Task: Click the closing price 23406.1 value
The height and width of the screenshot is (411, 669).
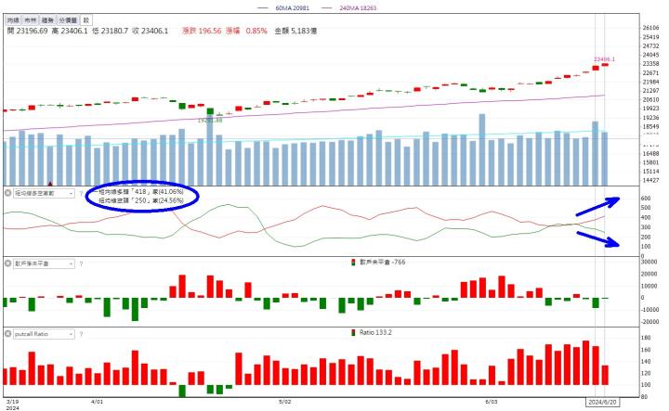Action: pyautogui.click(x=154, y=32)
